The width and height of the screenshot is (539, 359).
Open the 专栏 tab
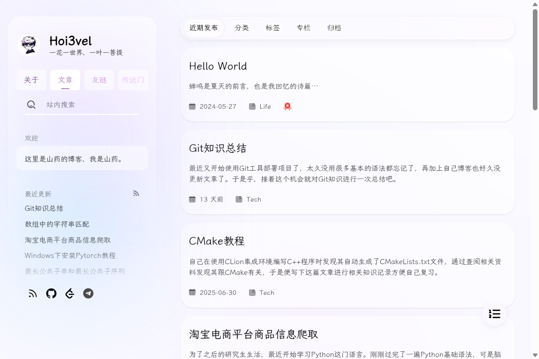tap(303, 28)
